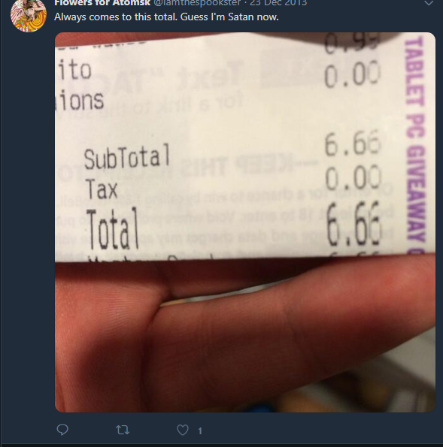Retweet the Satan receipt tweet
Screen dimensions: 443x447
tap(123, 430)
